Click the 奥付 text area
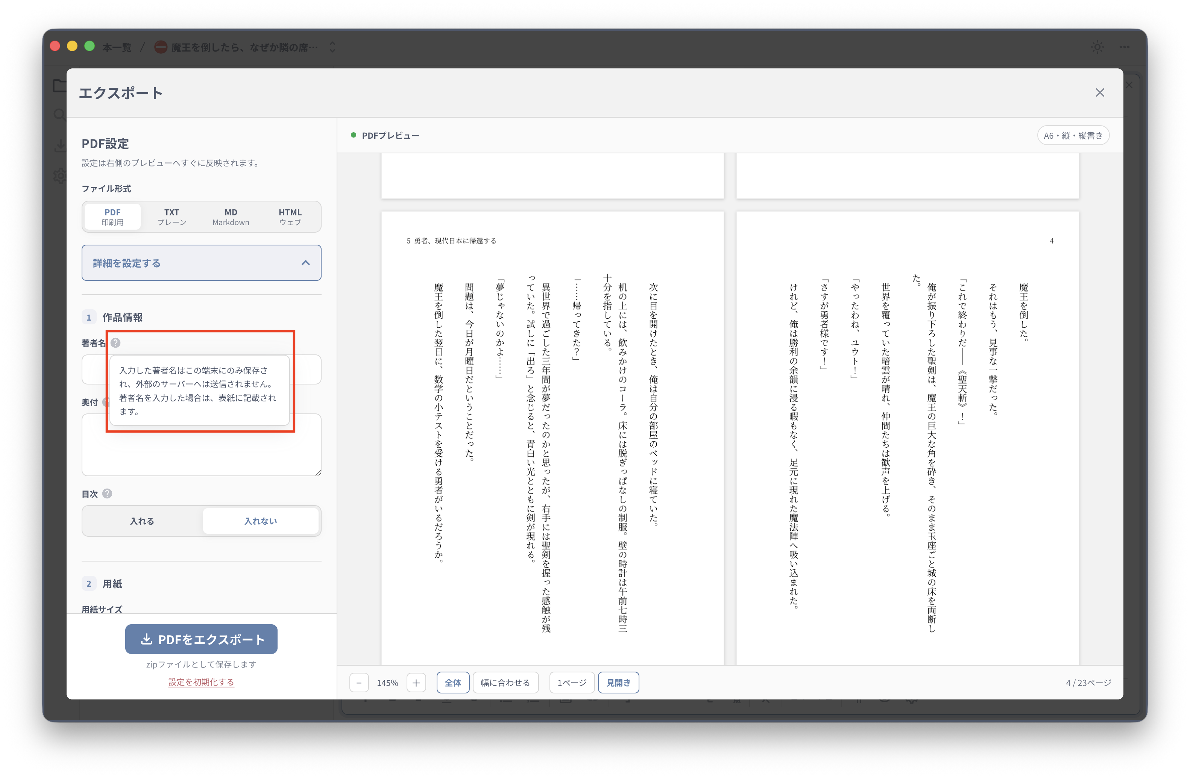1190x778 pixels. coord(202,445)
